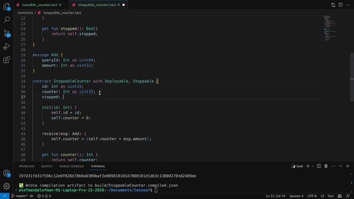This screenshot has height=199, width=354.
Task: Click the word StoppableCounter on line 34
Action: (72, 81)
